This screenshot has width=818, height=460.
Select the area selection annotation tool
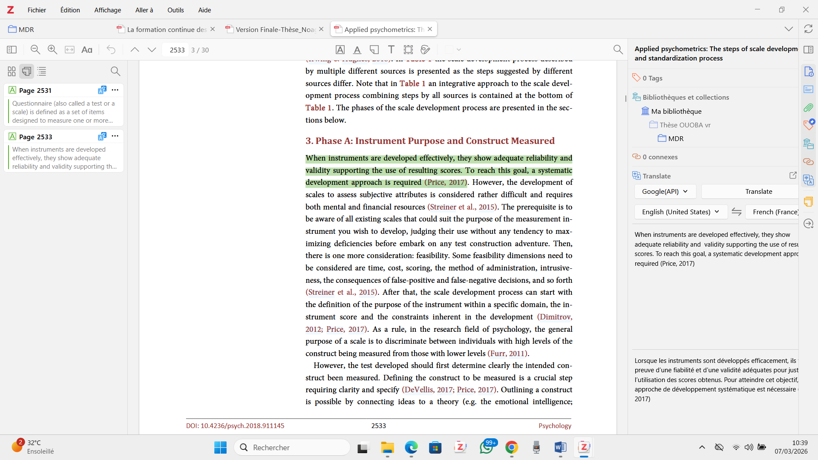point(408,50)
